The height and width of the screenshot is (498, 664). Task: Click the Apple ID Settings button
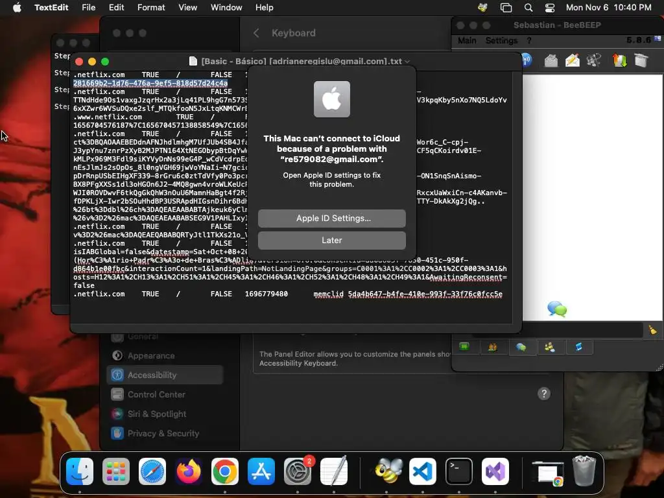[331, 218]
